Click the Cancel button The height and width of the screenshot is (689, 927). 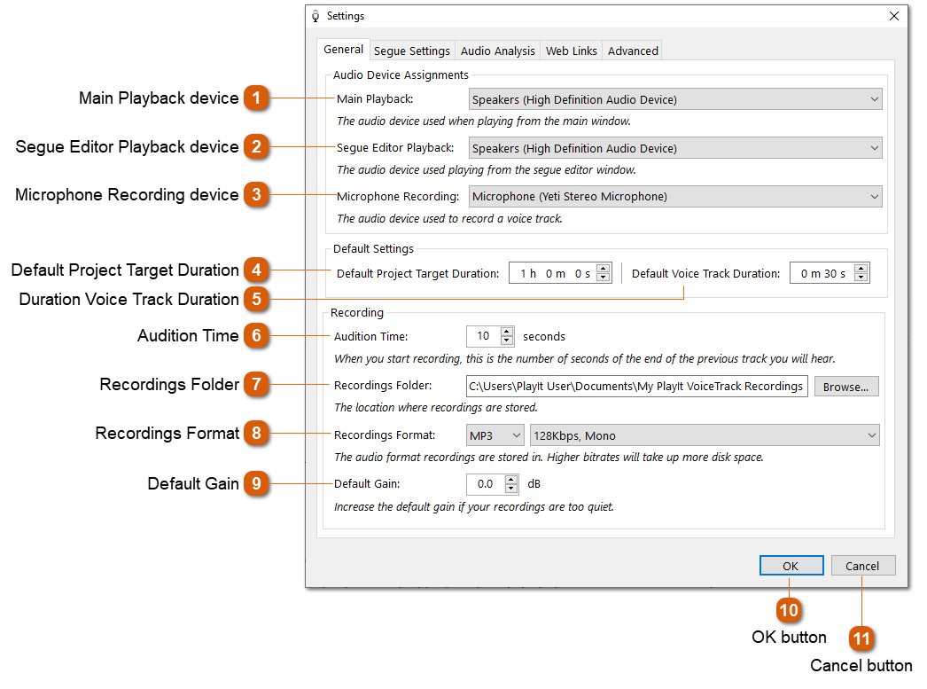pyautogui.click(x=862, y=565)
